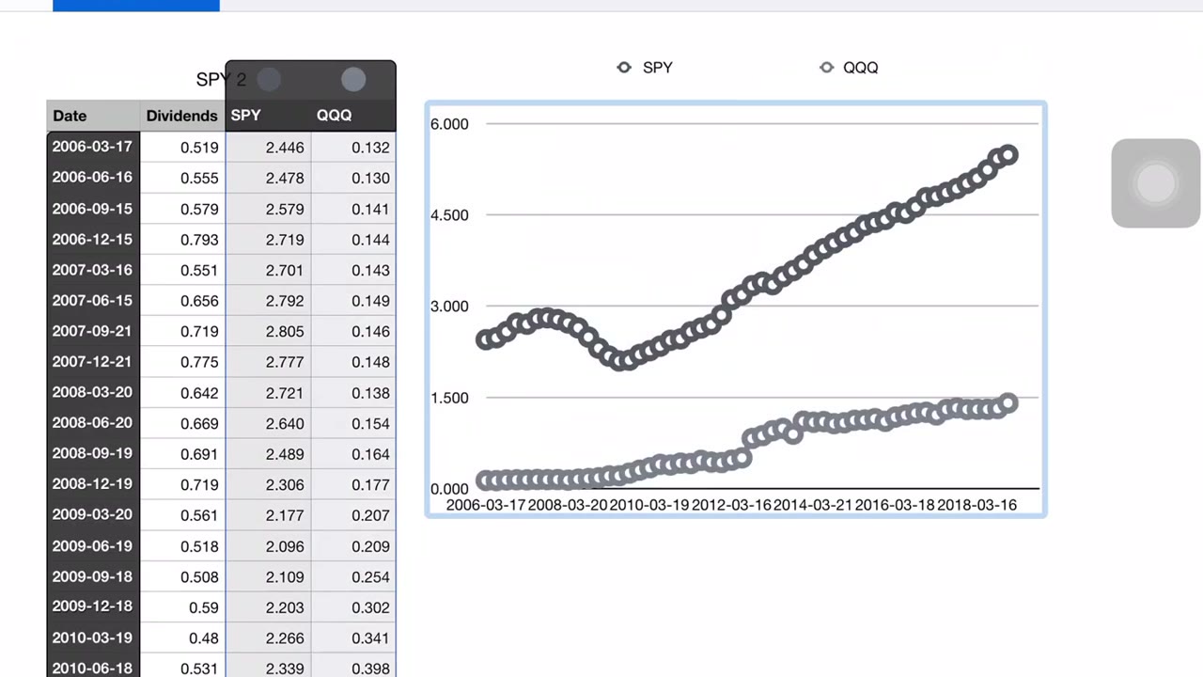
Task: Click the QQQ legend label text
Action: click(x=861, y=68)
